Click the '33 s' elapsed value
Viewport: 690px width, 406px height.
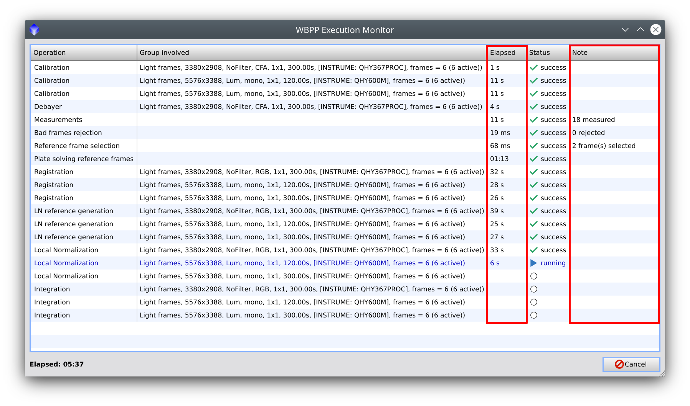tap(497, 250)
